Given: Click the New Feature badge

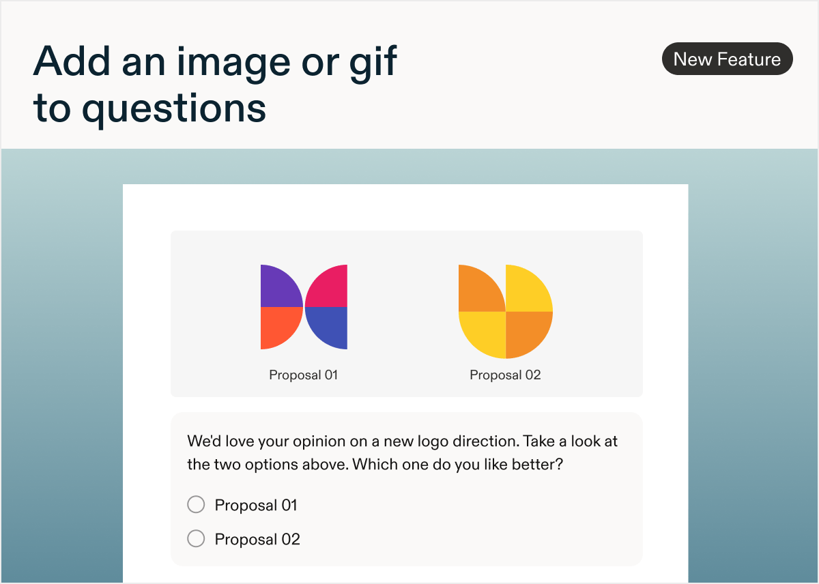Looking at the screenshot, I should click(728, 59).
